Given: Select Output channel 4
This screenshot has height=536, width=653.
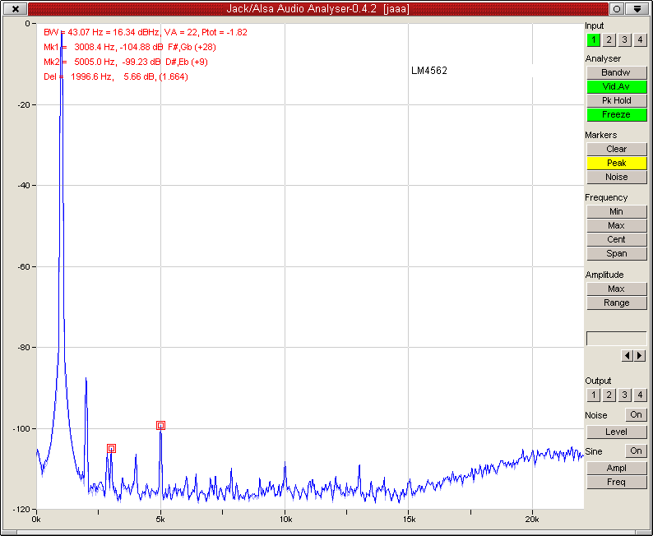Looking at the screenshot, I should pos(640,395).
